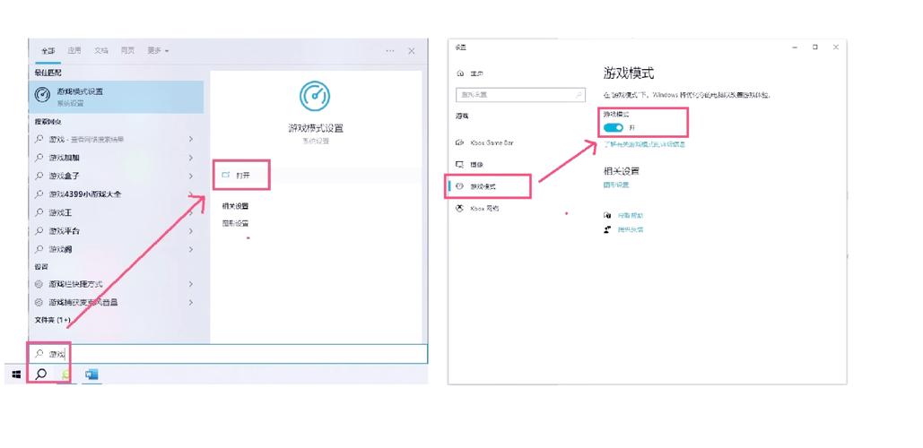Click the three-dots options icon in search panel
923x448 pixels.
pos(391,51)
